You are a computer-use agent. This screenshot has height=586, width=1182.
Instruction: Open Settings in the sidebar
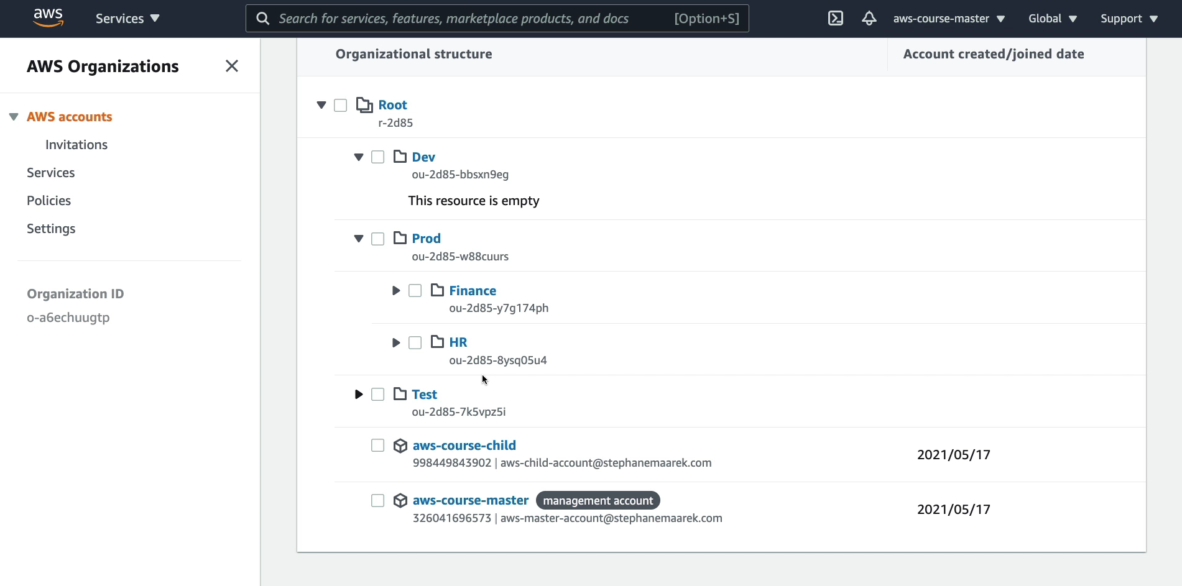tap(51, 229)
